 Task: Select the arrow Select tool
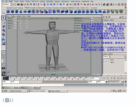pyautogui.click(x=3, y=18)
